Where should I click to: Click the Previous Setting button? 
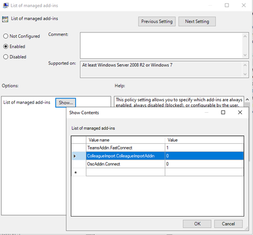(157, 22)
